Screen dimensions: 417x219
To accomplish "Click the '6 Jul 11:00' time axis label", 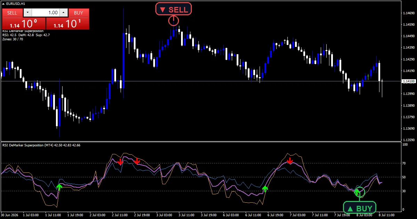I will [x=253, y=215].
